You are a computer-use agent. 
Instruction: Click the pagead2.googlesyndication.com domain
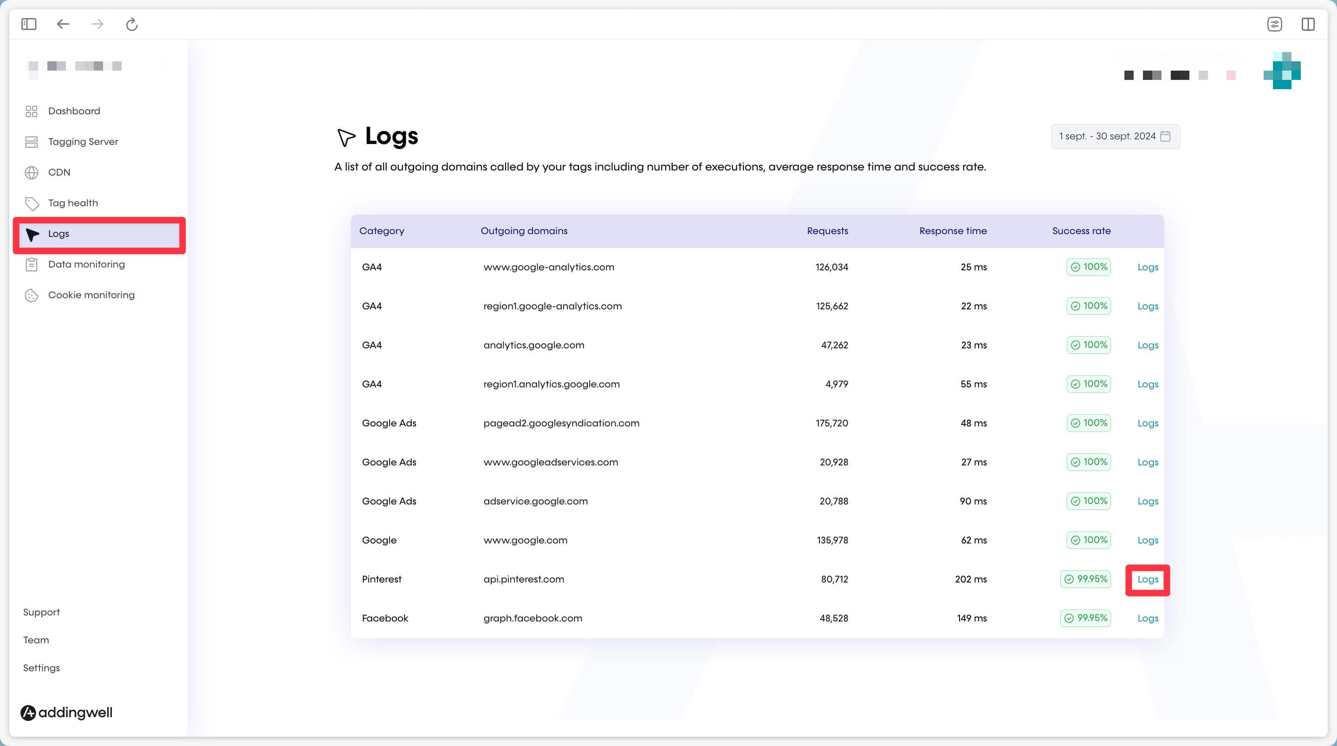click(561, 423)
